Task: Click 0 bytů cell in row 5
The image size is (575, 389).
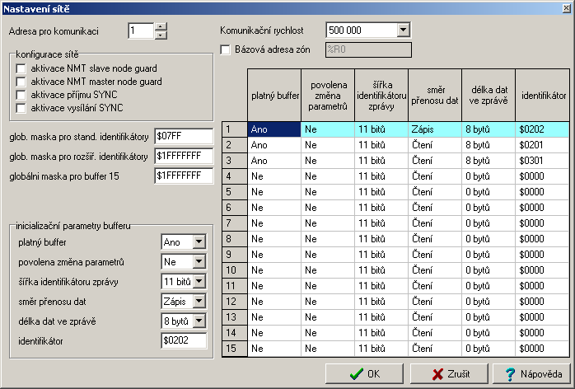Action: point(489,192)
